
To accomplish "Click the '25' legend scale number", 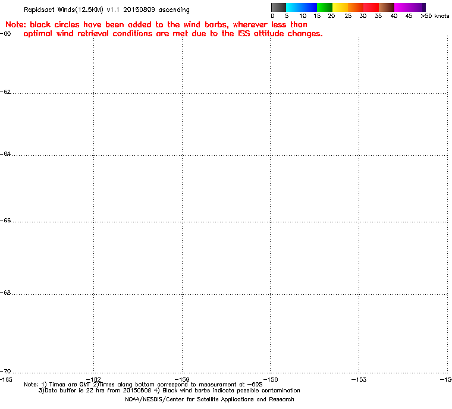I will point(348,16).
